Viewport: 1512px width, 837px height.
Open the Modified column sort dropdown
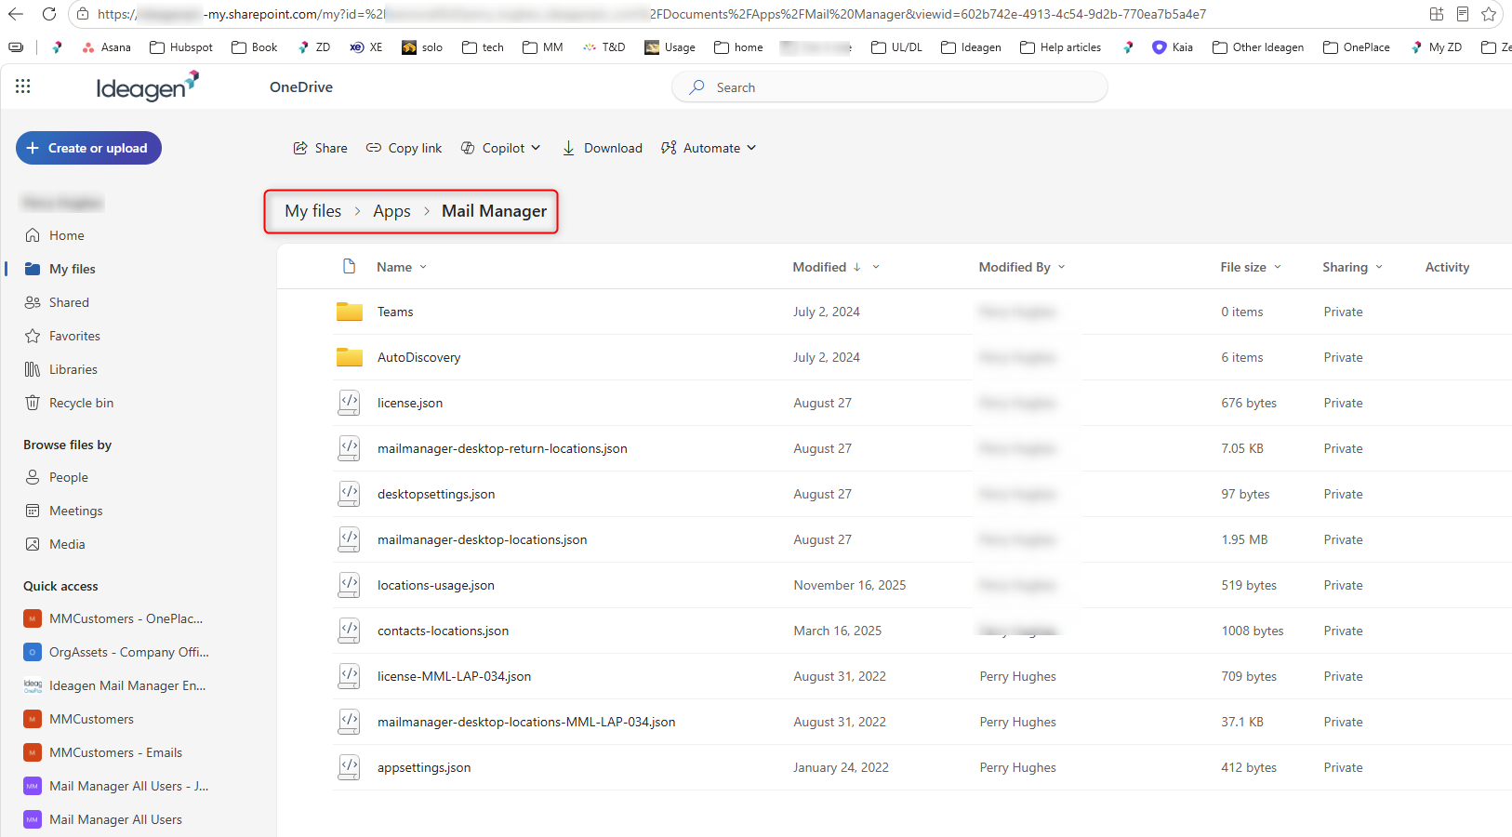(x=875, y=267)
